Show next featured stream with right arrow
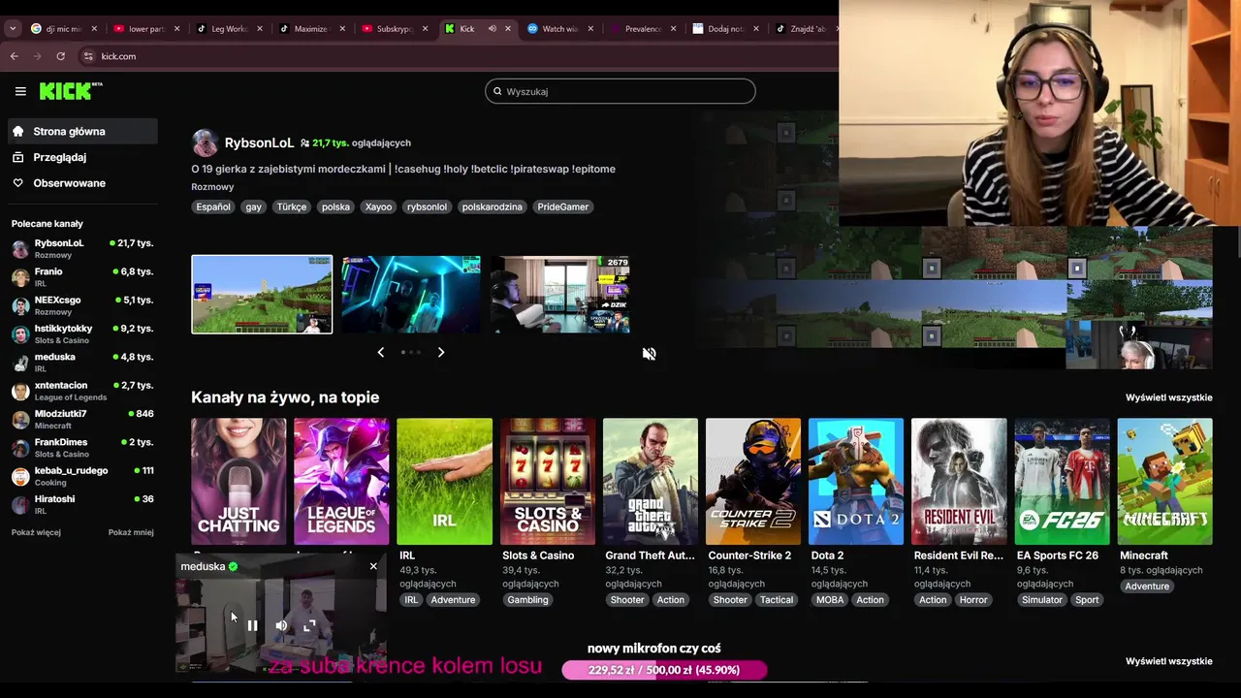This screenshot has height=698, width=1241. click(441, 352)
